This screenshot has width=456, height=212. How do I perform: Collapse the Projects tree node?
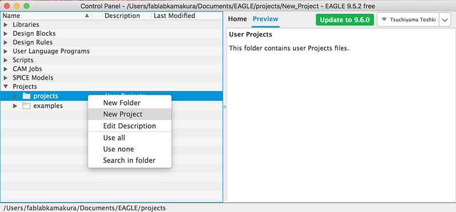pos(6,87)
